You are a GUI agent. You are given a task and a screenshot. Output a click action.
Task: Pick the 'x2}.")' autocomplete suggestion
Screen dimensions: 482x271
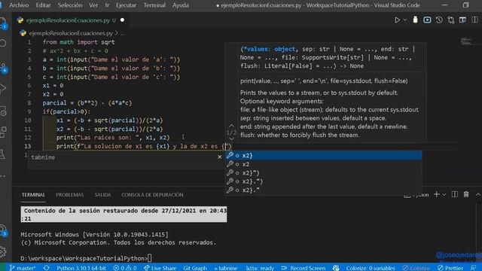click(323, 181)
